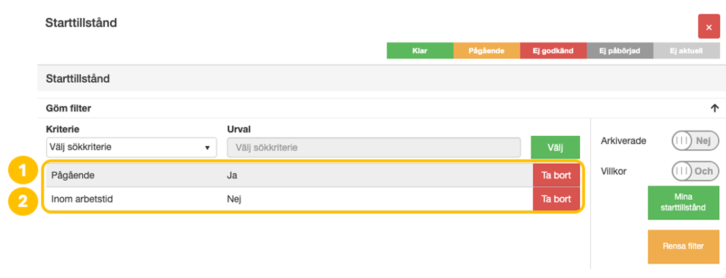Select the Inom arbetstid Nej filter row
This screenshot has width=726, height=278.
coord(290,199)
